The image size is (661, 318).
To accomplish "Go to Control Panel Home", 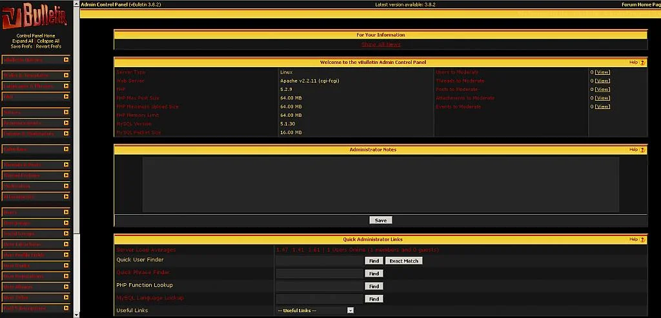I will pos(36,35).
